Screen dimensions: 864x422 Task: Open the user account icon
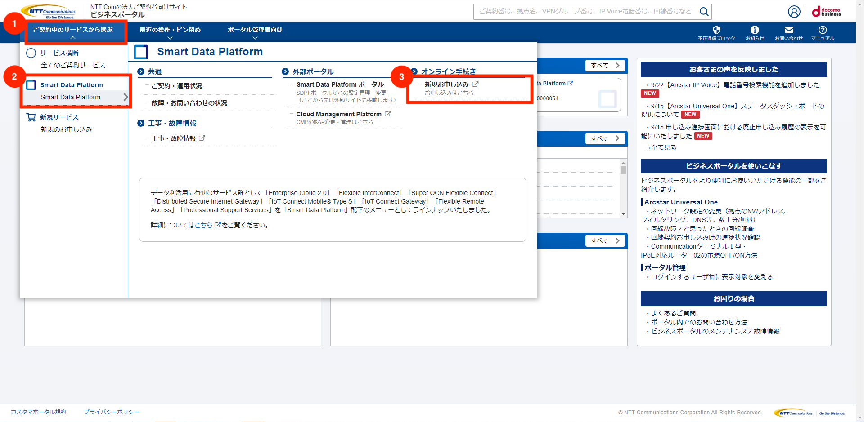[794, 12]
